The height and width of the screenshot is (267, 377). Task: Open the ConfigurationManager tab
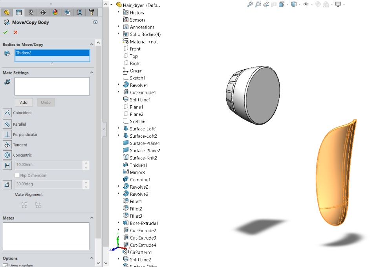coord(31,13)
